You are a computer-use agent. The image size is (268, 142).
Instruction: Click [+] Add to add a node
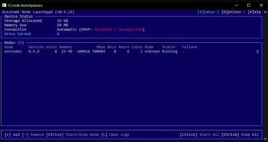click(12, 135)
